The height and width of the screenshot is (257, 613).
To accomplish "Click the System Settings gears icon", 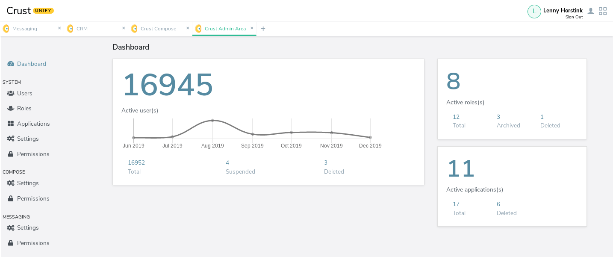I will (x=11, y=139).
